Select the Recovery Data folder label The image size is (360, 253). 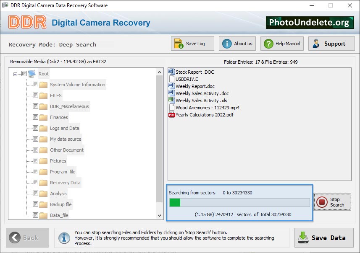pyautogui.click(x=65, y=183)
